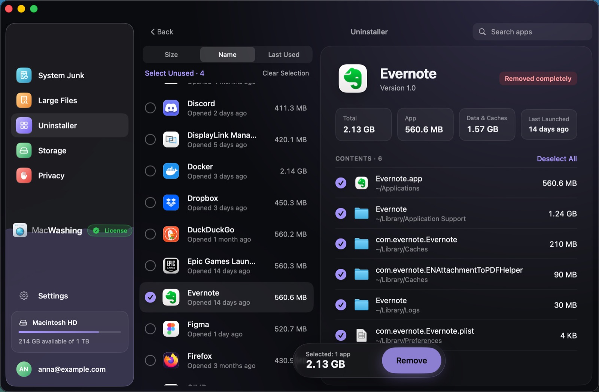Uncheck the com.evernote.Evernote caches item
This screenshot has height=392, width=599.
point(341,244)
